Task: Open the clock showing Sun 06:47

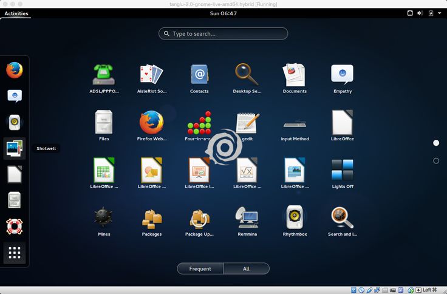Action: (223, 13)
